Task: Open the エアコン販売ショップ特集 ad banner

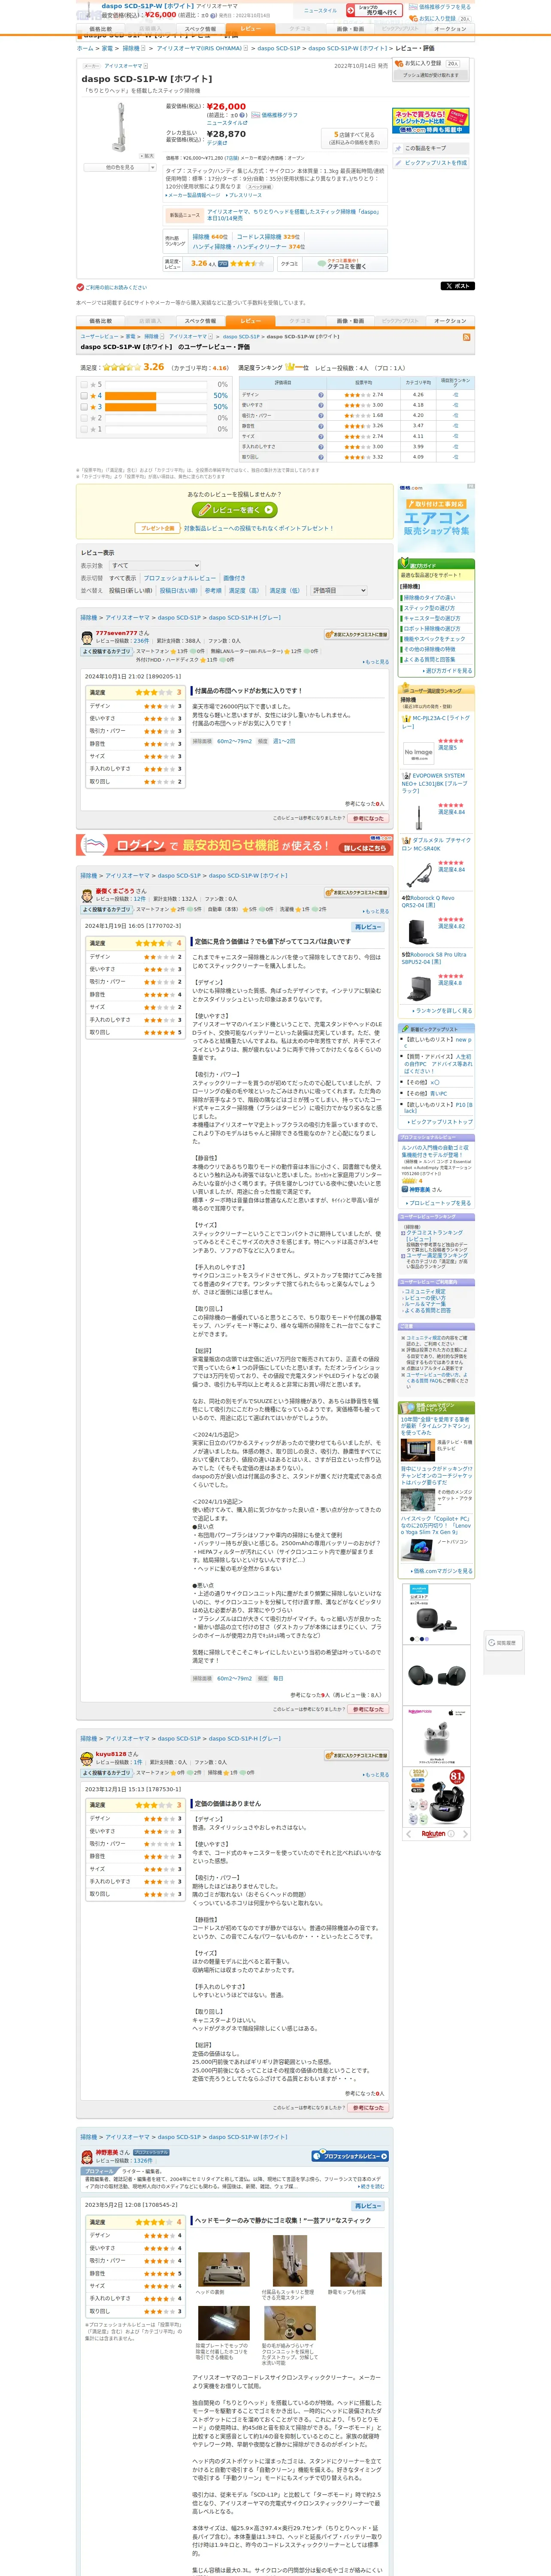Action: pos(436,519)
